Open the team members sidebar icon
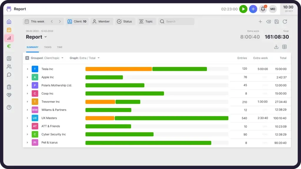This screenshot has width=301, height=169. click(x=9, y=67)
